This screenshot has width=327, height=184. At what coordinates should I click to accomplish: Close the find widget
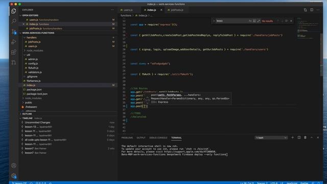291,21
